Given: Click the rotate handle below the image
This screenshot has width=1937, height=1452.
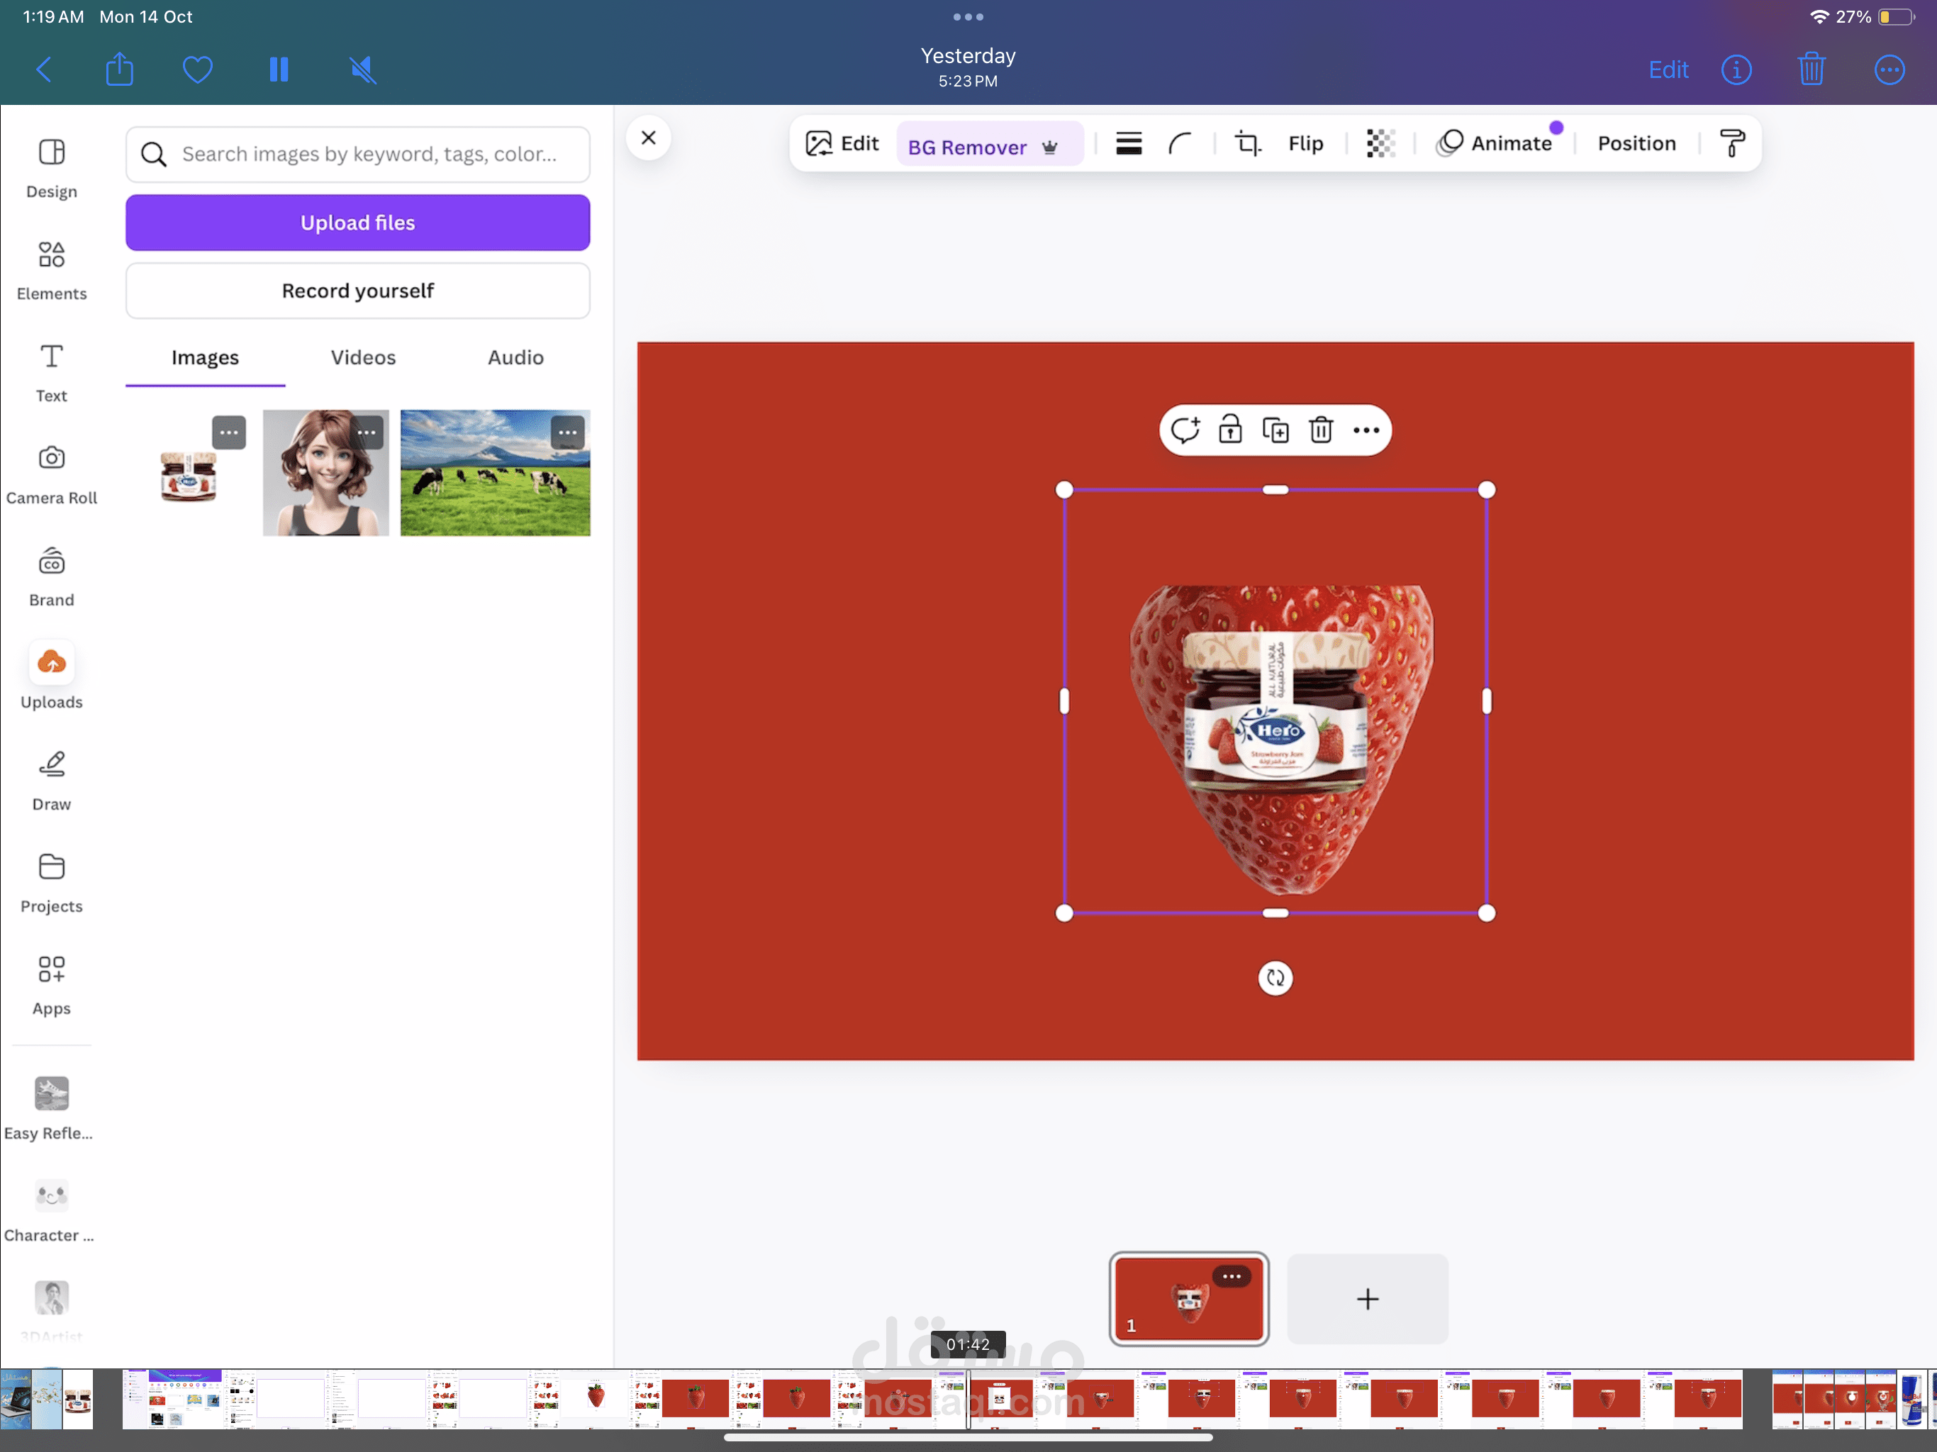Looking at the screenshot, I should pos(1275,978).
